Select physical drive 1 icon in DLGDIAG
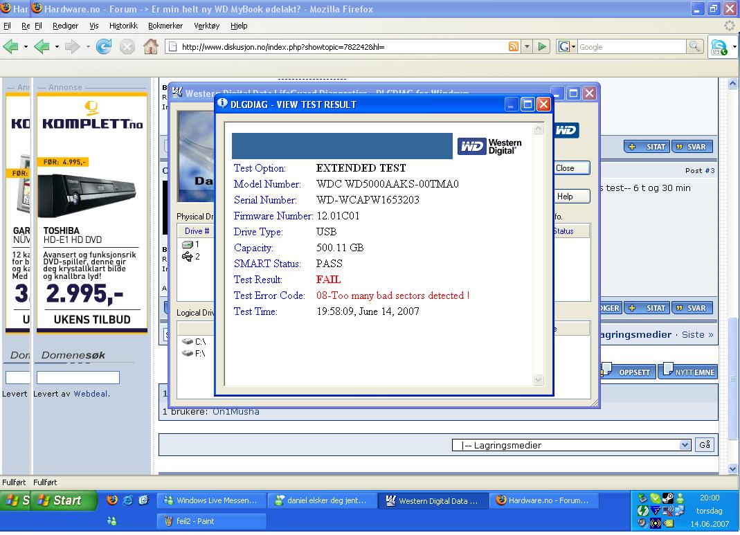This screenshot has width=740, height=535. [x=188, y=244]
